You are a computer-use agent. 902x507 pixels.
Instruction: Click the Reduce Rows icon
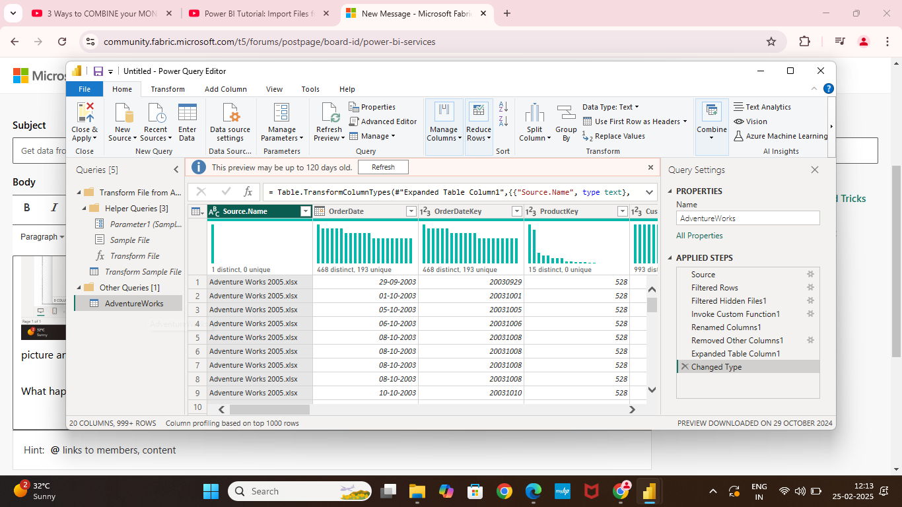coord(479,112)
